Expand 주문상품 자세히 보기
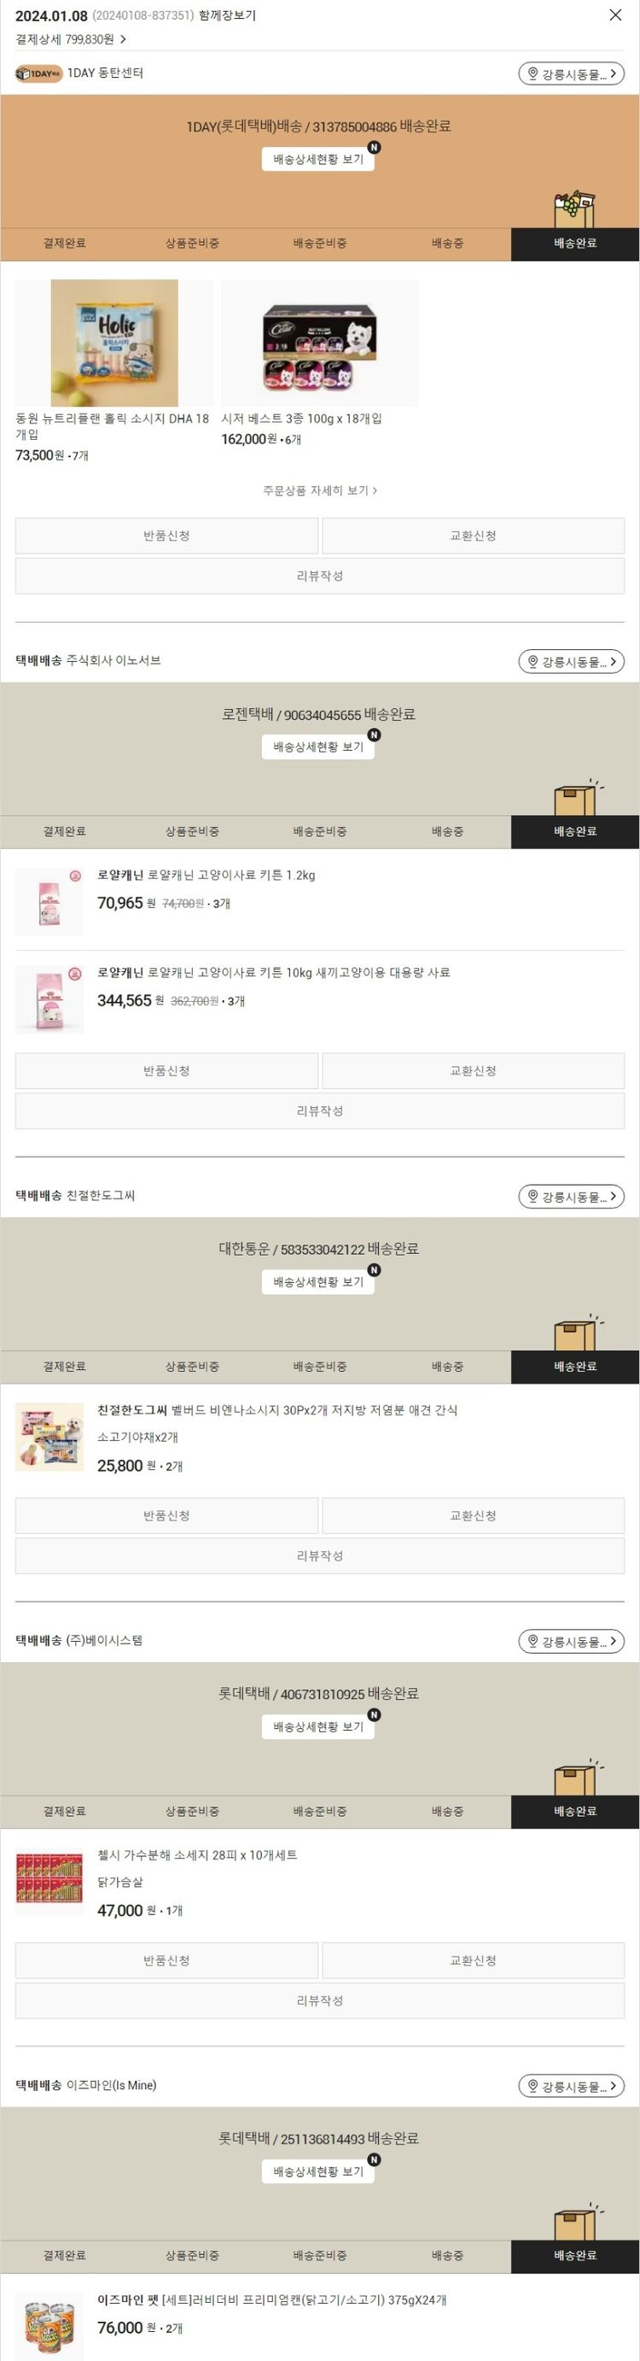The height and width of the screenshot is (2361, 640). (319, 490)
